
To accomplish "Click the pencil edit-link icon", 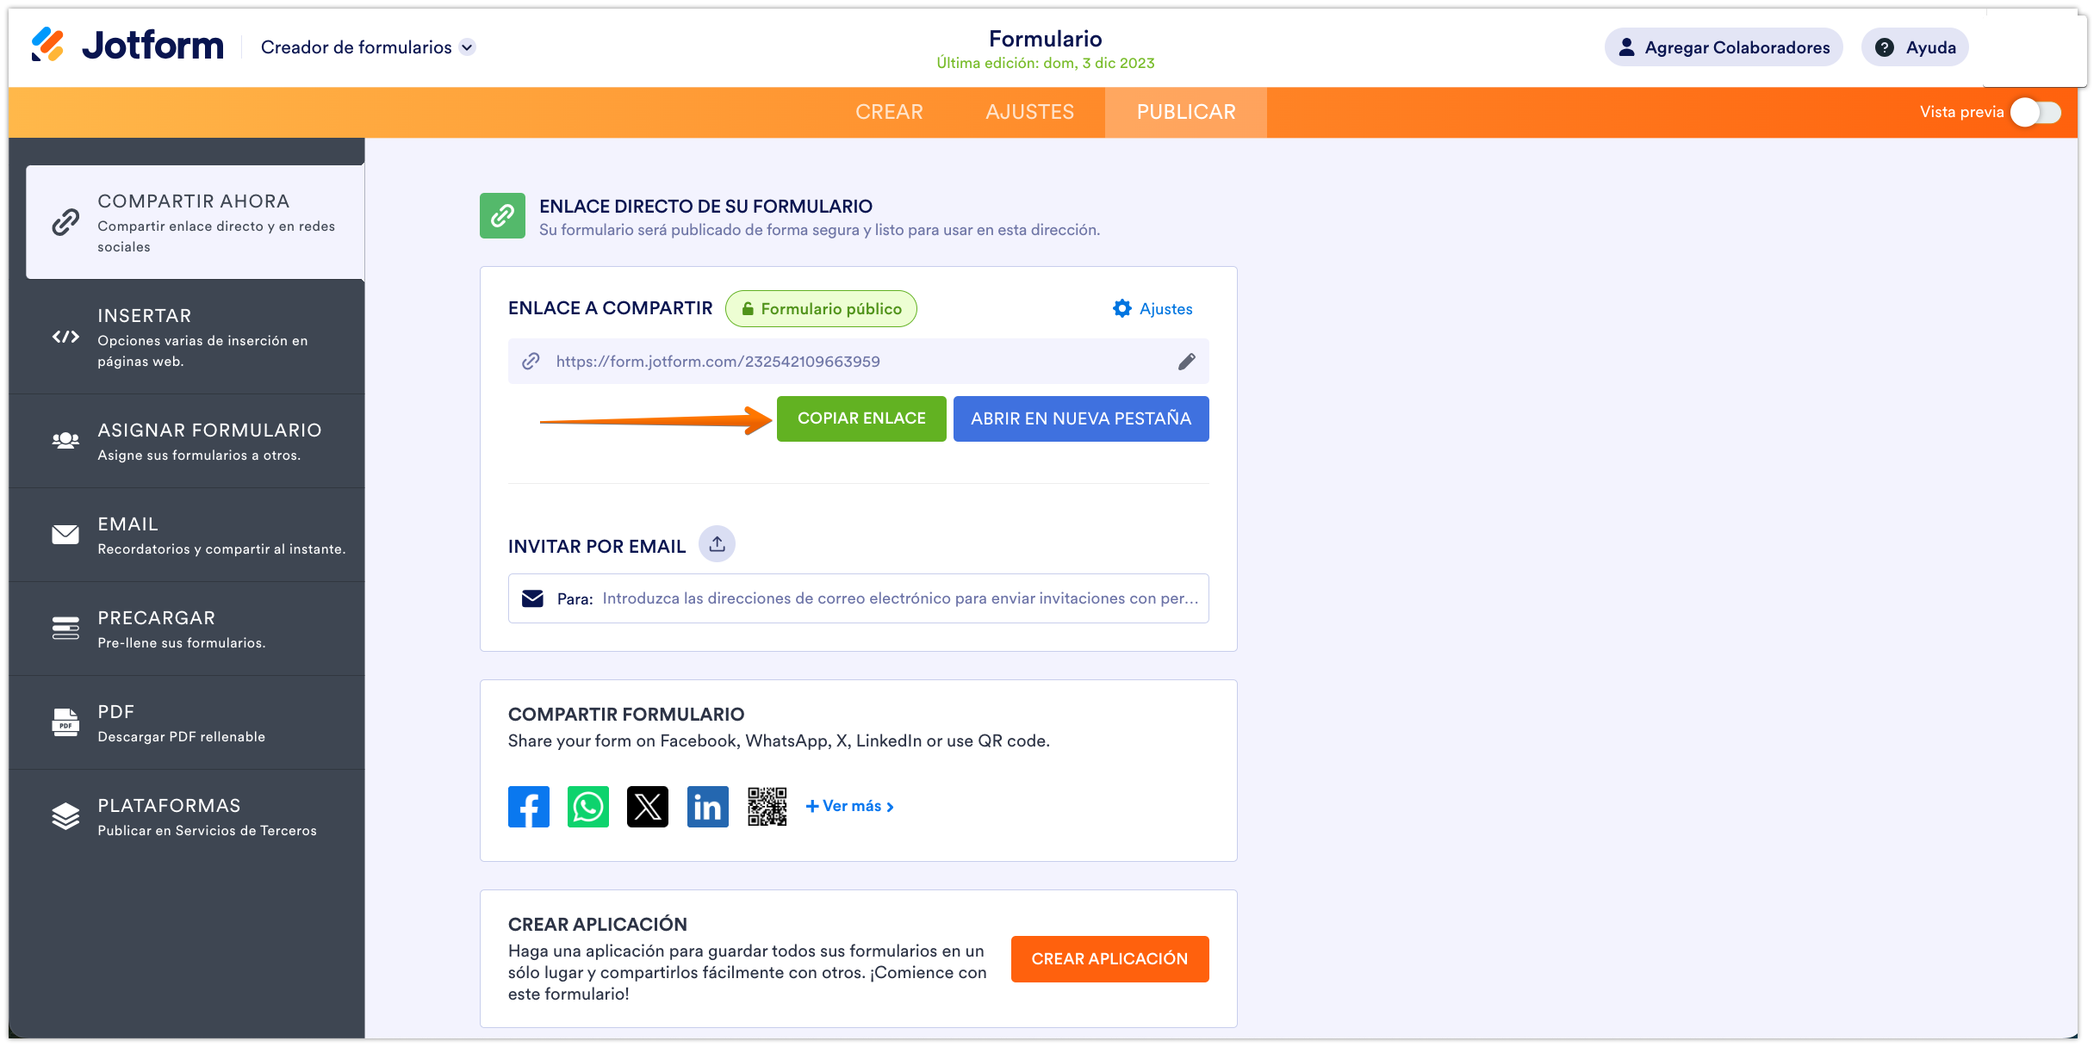I will [1186, 362].
